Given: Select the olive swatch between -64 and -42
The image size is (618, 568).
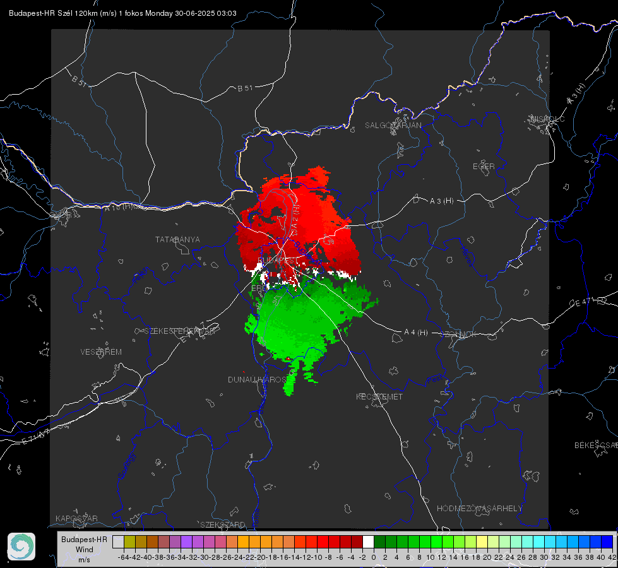Looking at the screenshot, I should [x=129, y=541].
